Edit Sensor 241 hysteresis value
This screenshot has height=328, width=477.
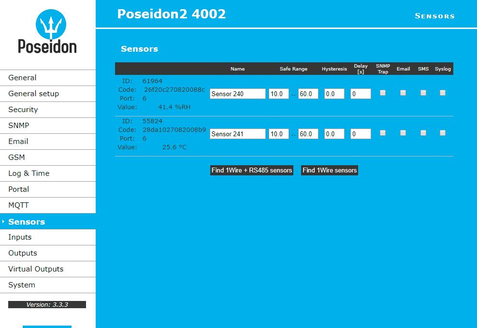click(x=334, y=134)
